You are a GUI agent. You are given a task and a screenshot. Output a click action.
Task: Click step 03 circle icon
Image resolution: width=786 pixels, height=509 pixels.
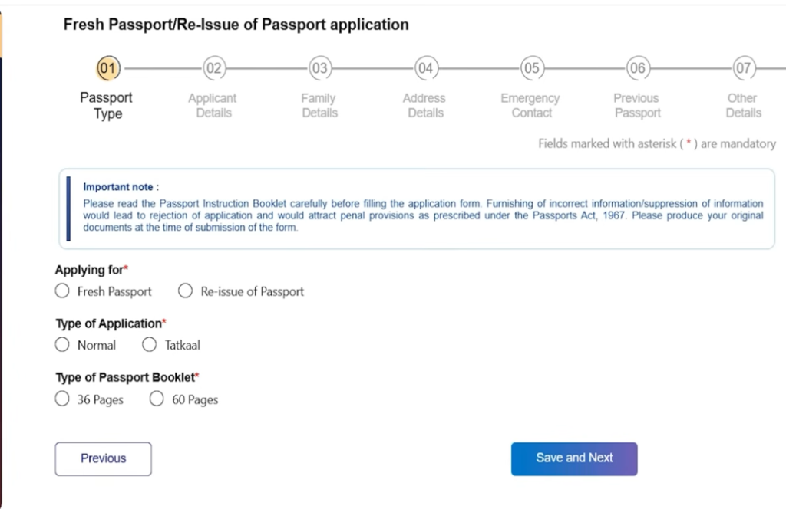(x=319, y=68)
